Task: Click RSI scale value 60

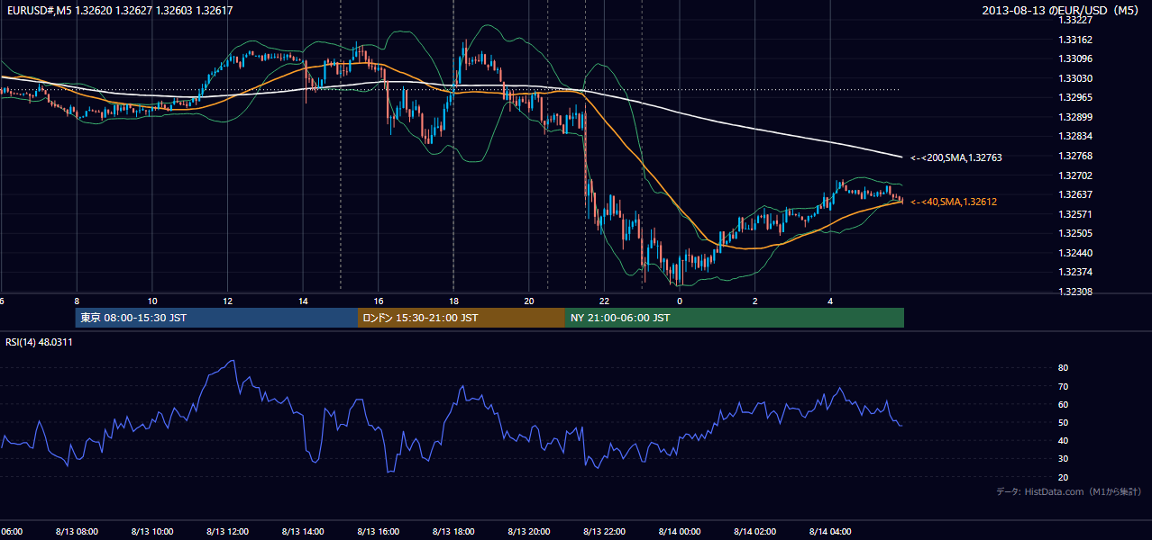Action: tap(1063, 404)
